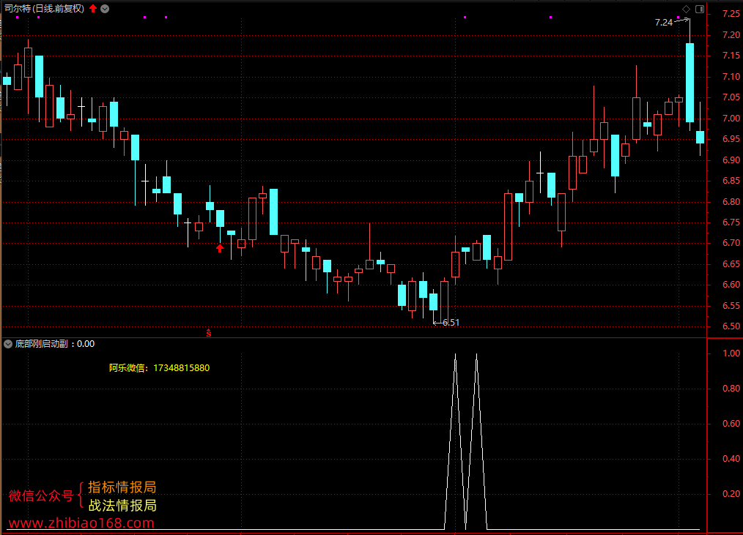This screenshot has height=535, width=743.
Task: Click the red up arrow beside the stock title
Action: (93, 8)
